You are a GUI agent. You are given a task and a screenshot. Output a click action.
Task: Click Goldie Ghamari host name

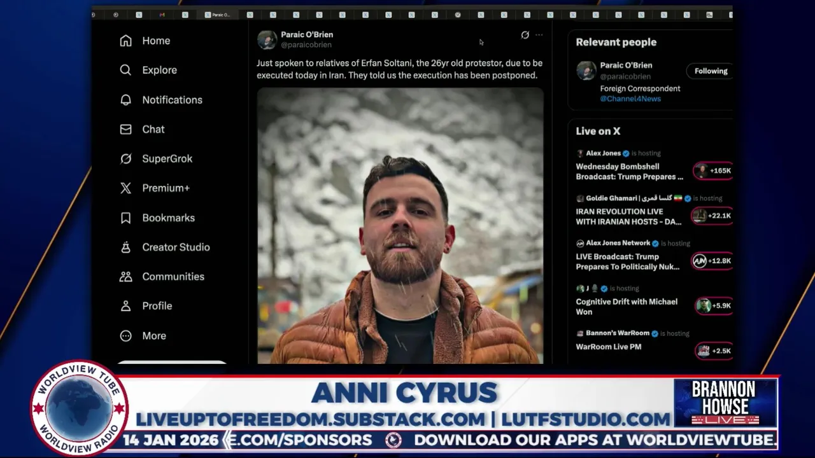(x=629, y=198)
